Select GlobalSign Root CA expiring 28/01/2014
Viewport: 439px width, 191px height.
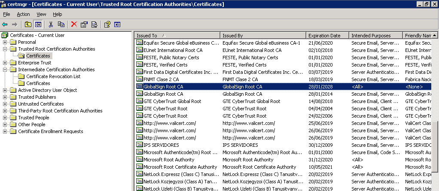click(x=163, y=94)
